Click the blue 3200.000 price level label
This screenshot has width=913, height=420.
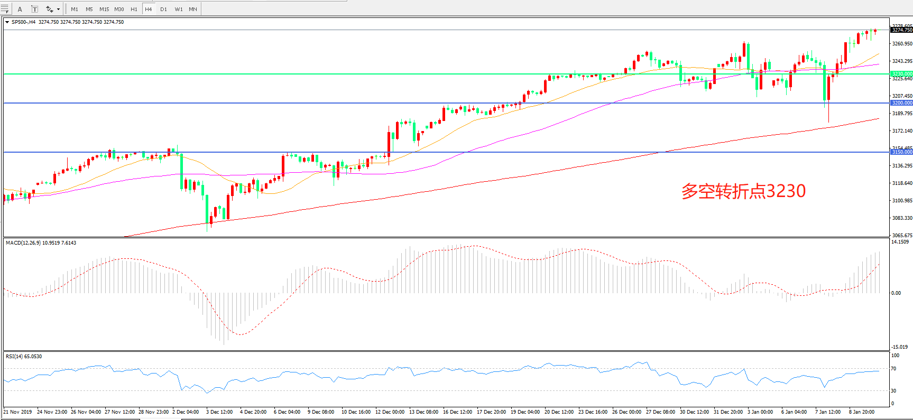901,103
